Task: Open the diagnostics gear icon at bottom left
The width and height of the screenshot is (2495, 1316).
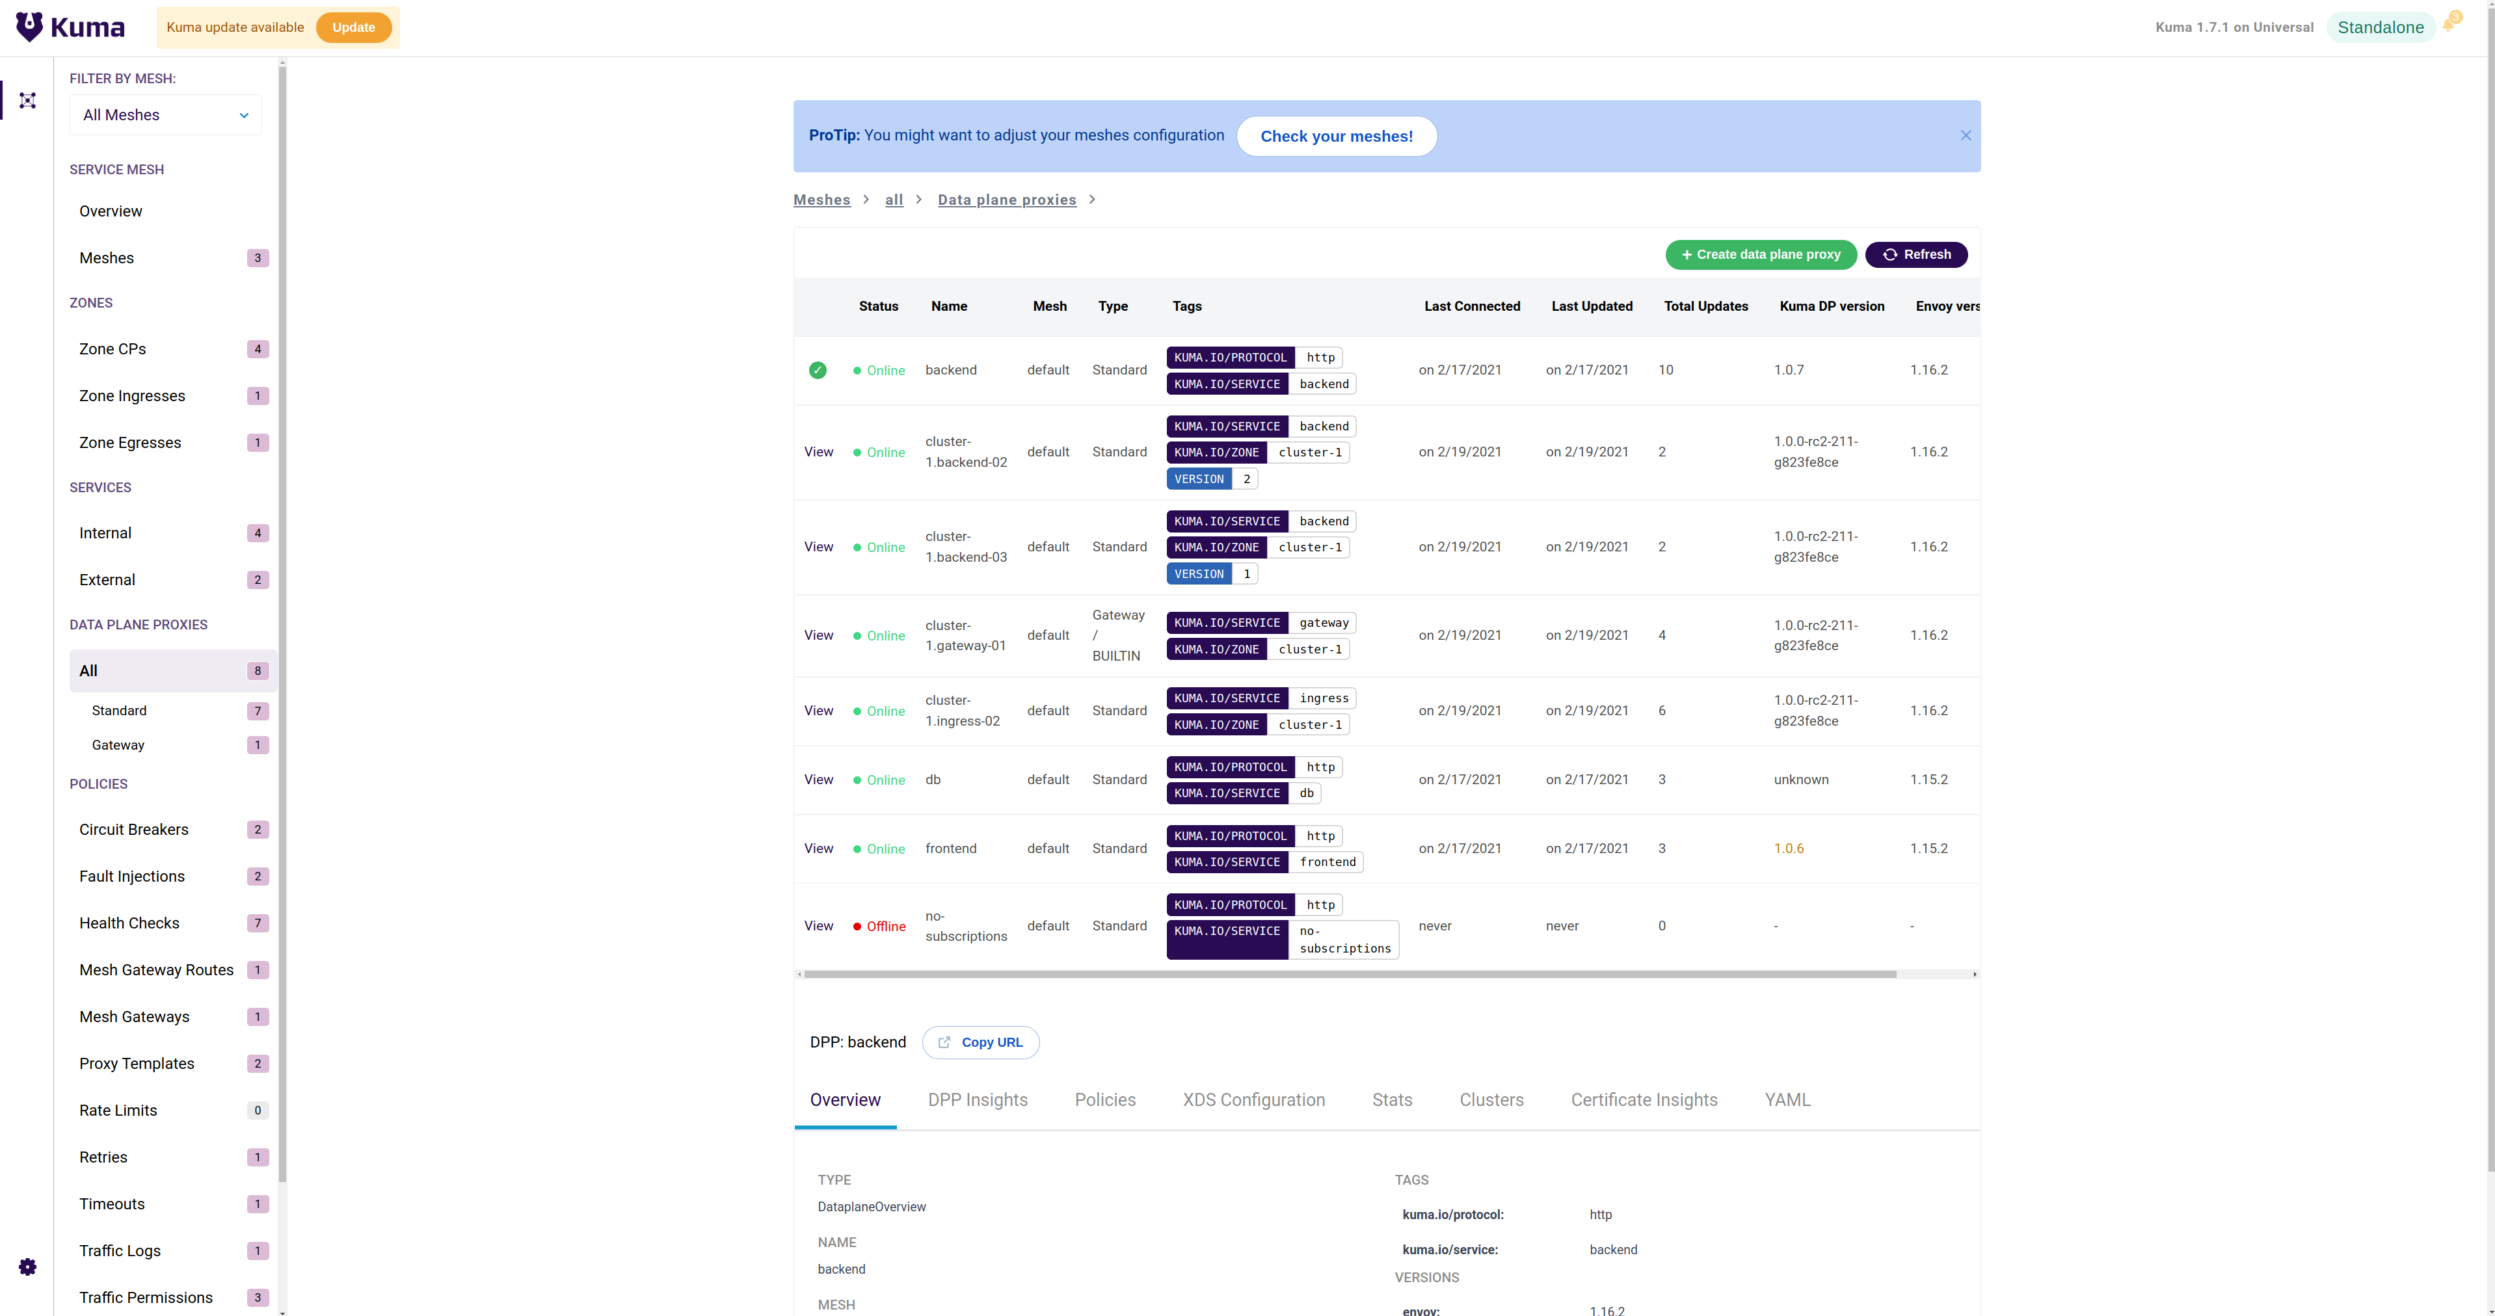Action: click(27, 1267)
